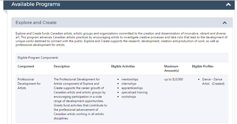
Task: Click the up to $10,000 amount
Action: pos(174,79)
